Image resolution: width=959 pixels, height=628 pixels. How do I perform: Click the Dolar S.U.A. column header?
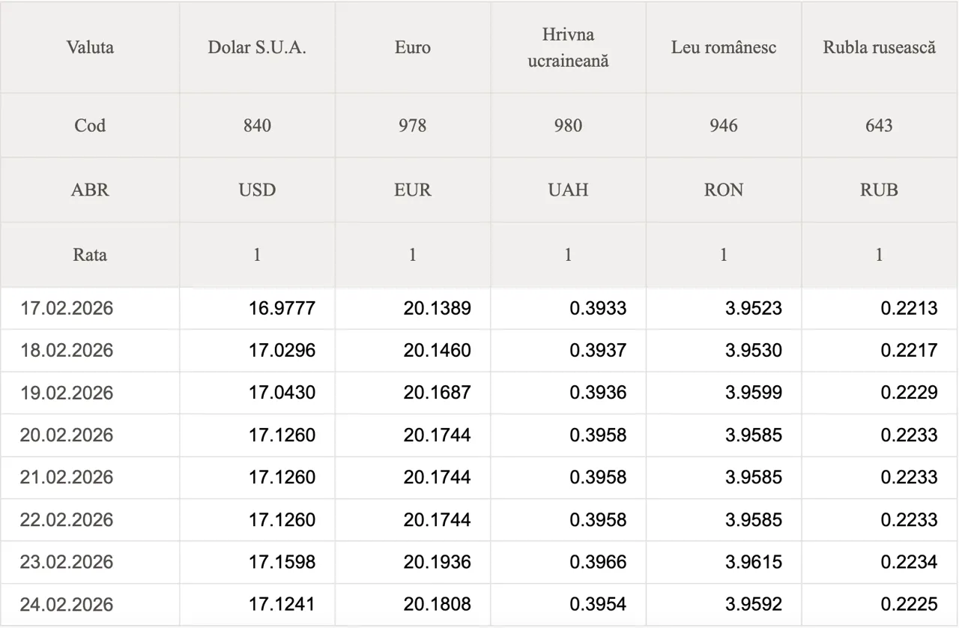[257, 47]
